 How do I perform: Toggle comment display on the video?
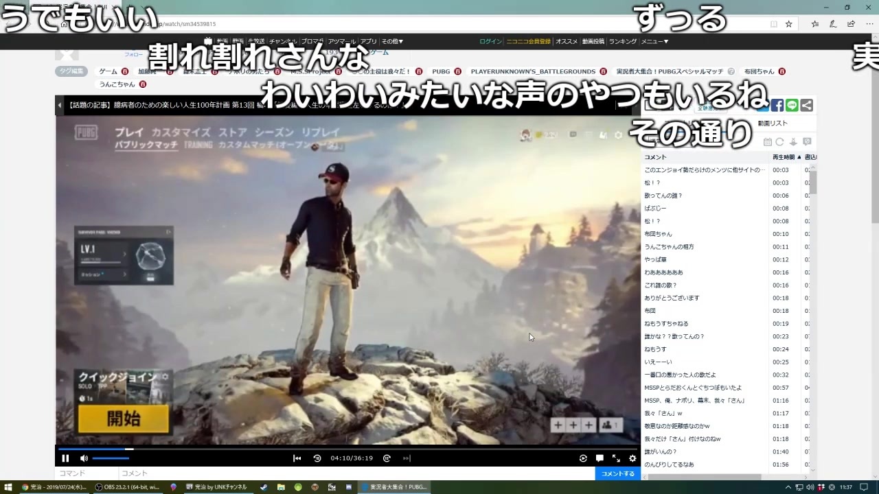pyautogui.click(x=600, y=458)
